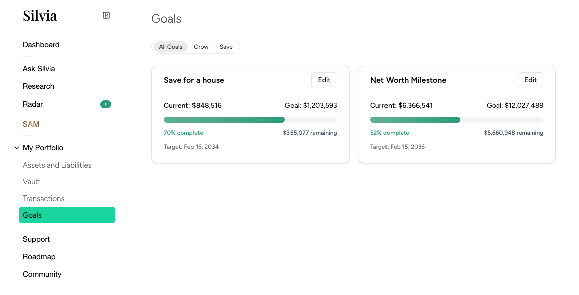Collapse the My Portfolio section chevron
This screenshot has height=295, width=579.
(16, 148)
